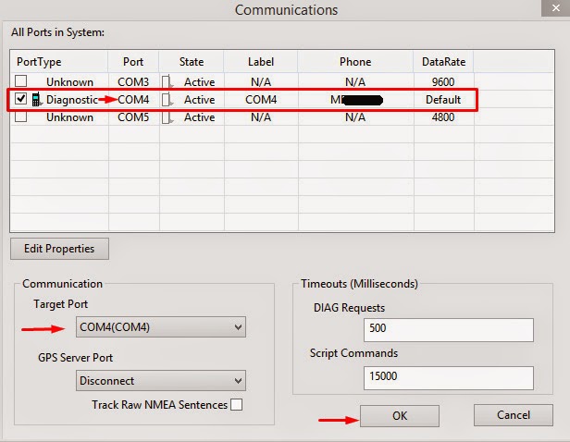Click the 9600 data rate cell

click(x=443, y=82)
